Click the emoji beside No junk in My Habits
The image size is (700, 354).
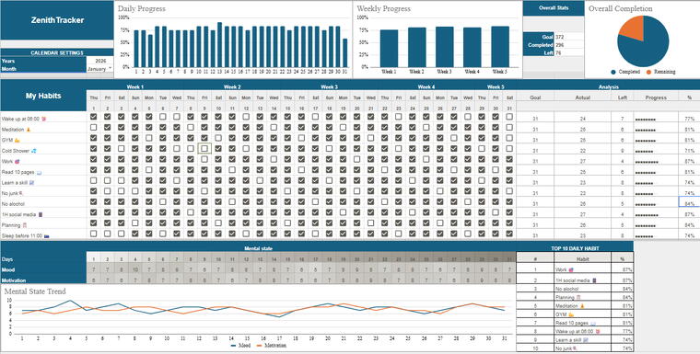(x=21, y=193)
